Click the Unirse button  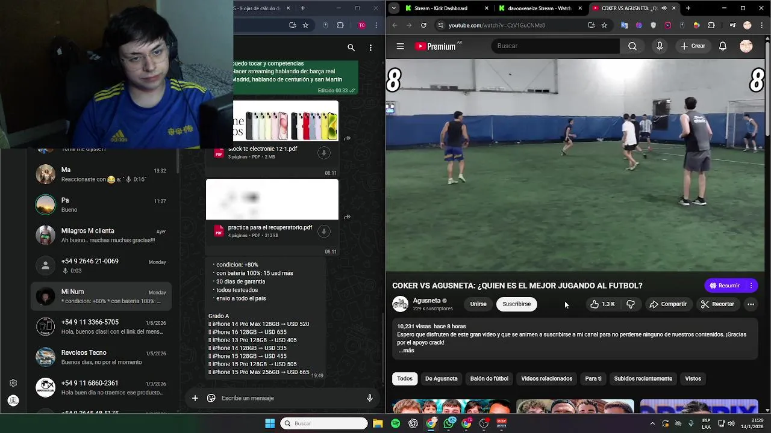point(478,304)
